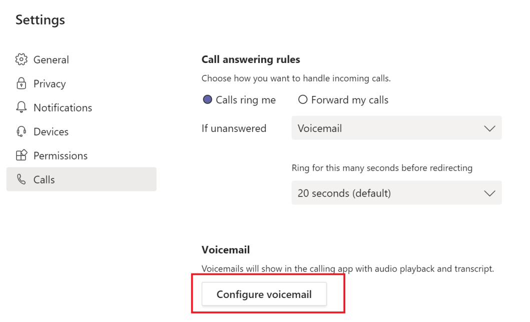Open the '20 seconds (default)' dropdown
Screen dimensions: 530x322
click(x=396, y=193)
